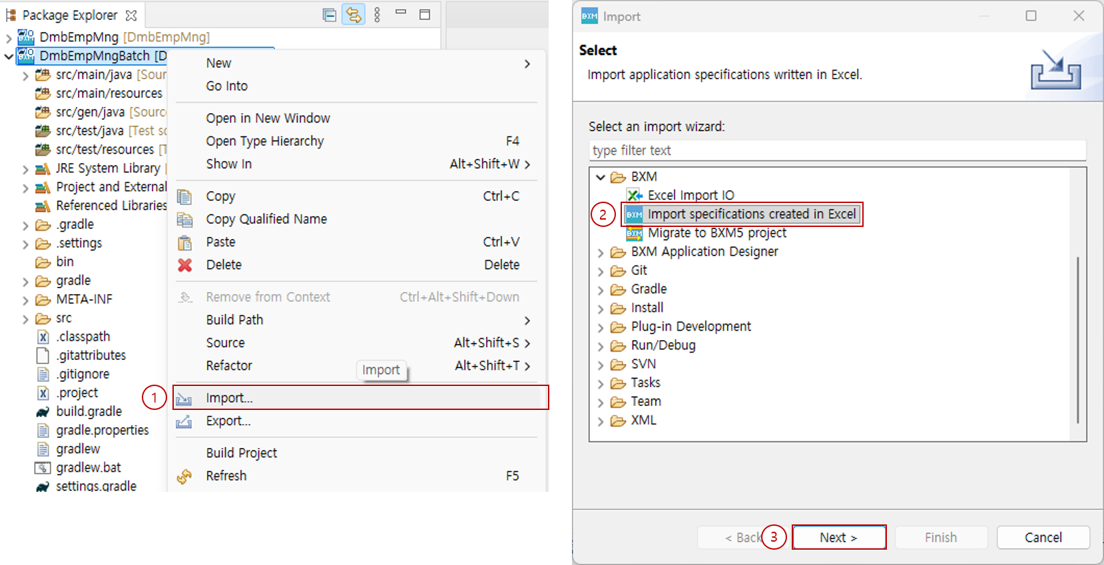
Task: Click the src/main/java source folder icon
Action: coord(43,75)
